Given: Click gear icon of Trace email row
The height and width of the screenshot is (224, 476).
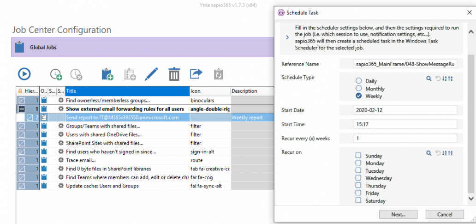Looking at the screenshot, I should [x=61, y=160].
